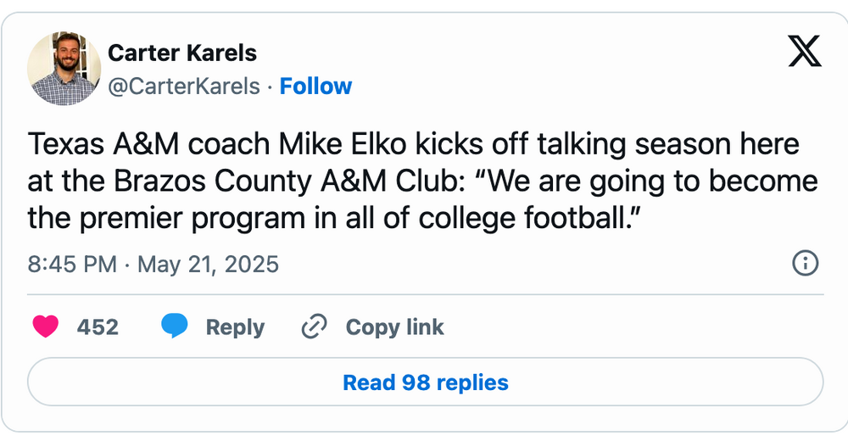The height and width of the screenshot is (441, 848).
Task: Click the 452 likes count
Action: (x=98, y=327)
